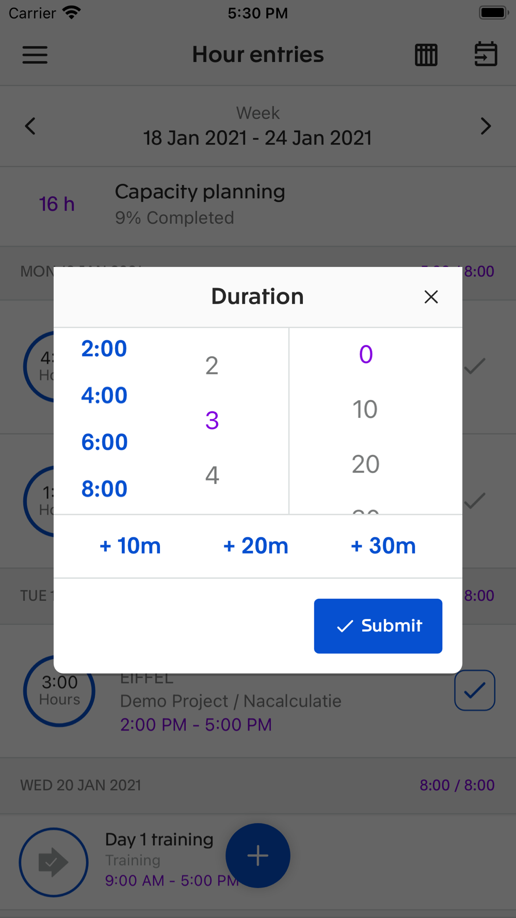Tap the arrow icon beside Day 1 training
The image size is (516, 918).
(54, 862)
